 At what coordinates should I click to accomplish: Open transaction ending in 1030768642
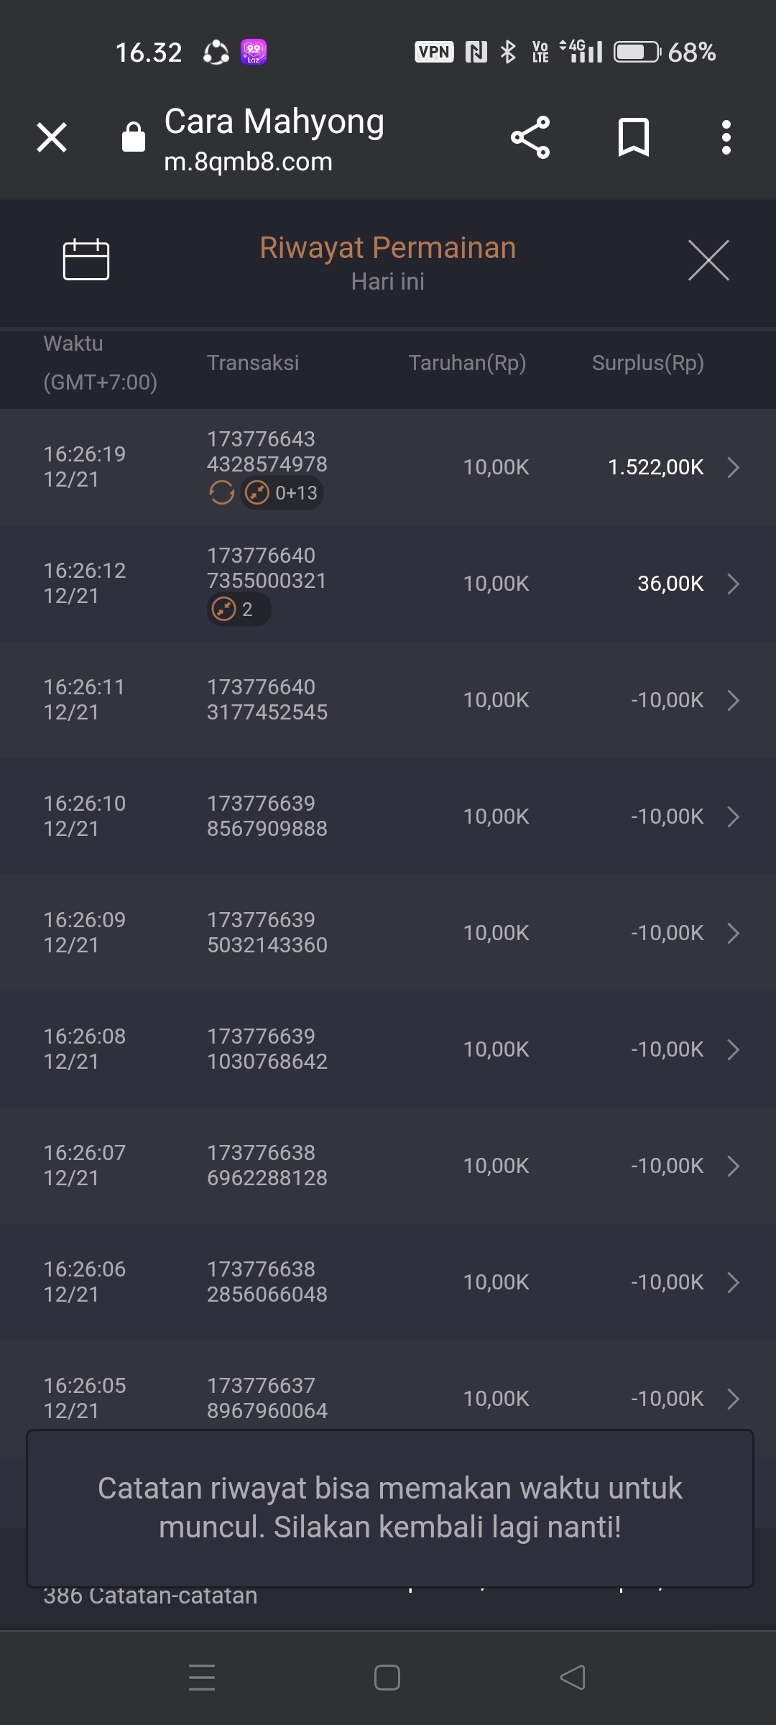(267, 1049)
